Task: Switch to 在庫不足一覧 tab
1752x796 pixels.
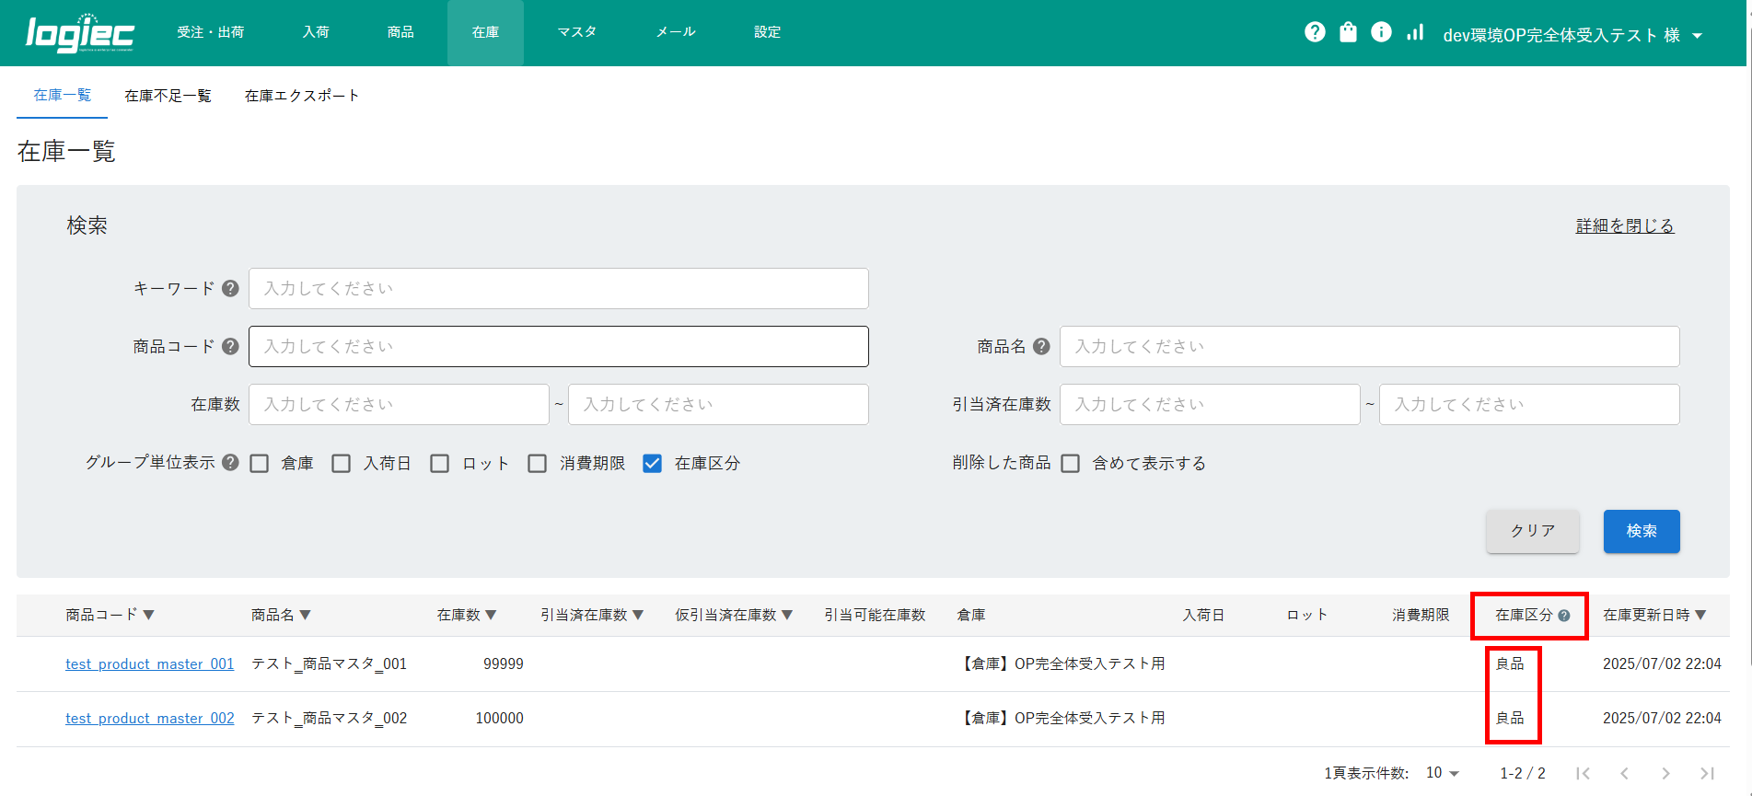Action: (168, 96)
